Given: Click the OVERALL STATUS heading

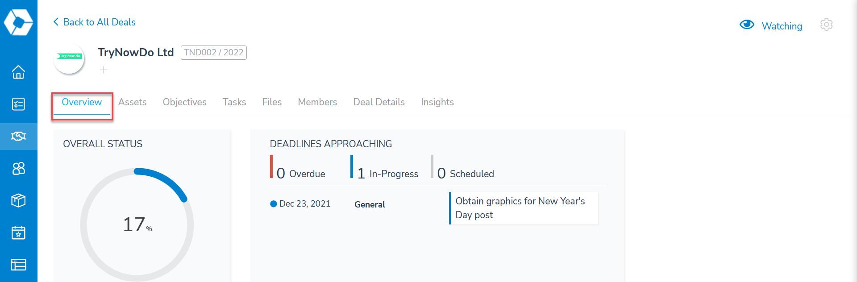Looking at the screenshot, I should pos(103,144).
